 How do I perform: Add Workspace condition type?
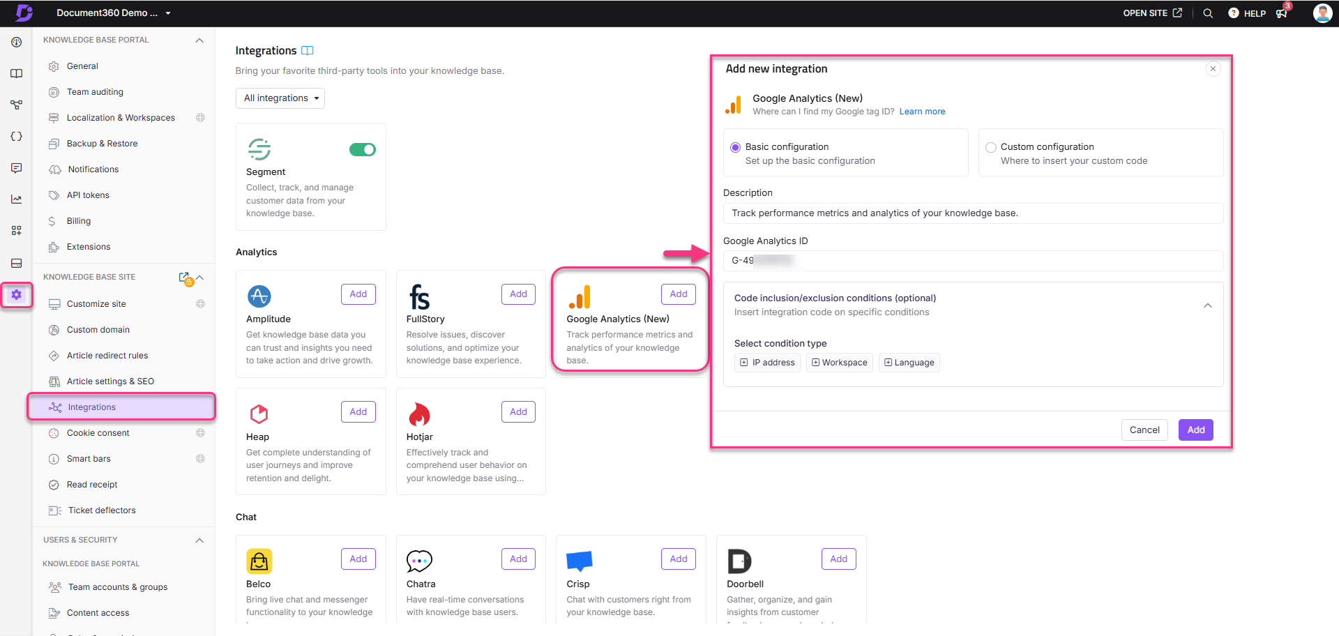pyautogui.click(x=840, y=363)
